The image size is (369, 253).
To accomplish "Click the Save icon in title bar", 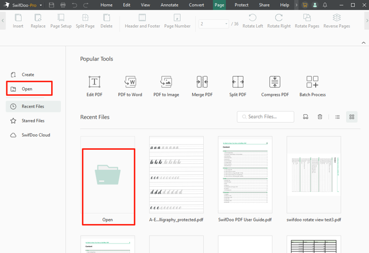I will pyautogui.click(x=52, y=5).
